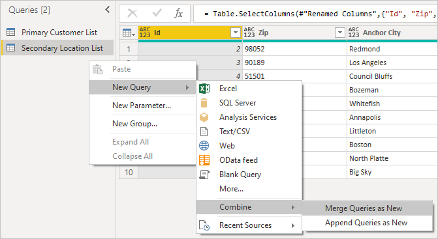Click the Big Sky city cell
Image resolution: width=438 pixels, height=239 pixels.
pos(392,172)
